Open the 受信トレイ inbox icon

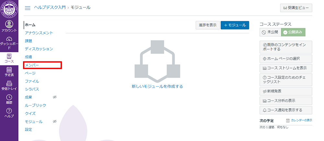[9, 86]
